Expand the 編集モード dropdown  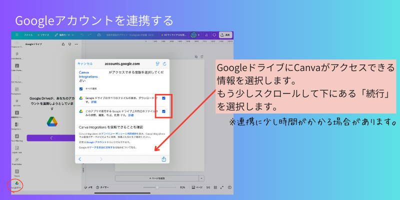[64, 35]
